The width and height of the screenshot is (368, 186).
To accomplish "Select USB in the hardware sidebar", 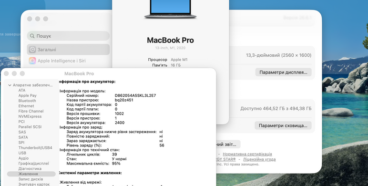I will point(22,153).
